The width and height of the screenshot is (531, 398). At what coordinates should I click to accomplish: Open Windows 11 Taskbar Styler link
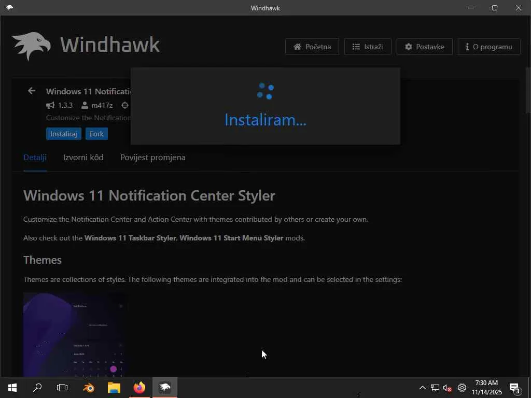pyautogui.click(x=130, y=238)
